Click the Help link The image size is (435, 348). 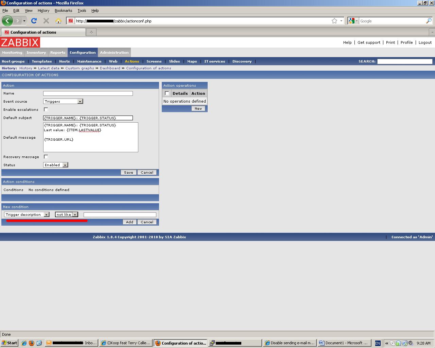347,42
